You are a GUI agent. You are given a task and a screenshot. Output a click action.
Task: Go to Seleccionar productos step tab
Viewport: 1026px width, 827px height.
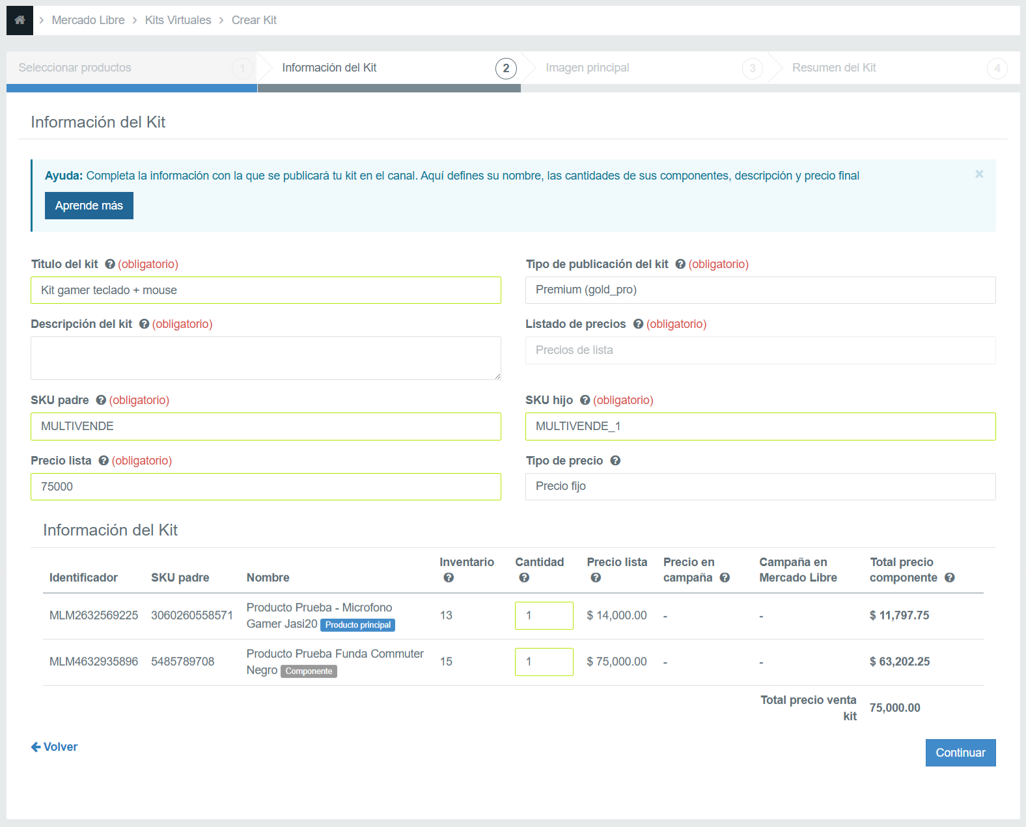pos(131,68)
